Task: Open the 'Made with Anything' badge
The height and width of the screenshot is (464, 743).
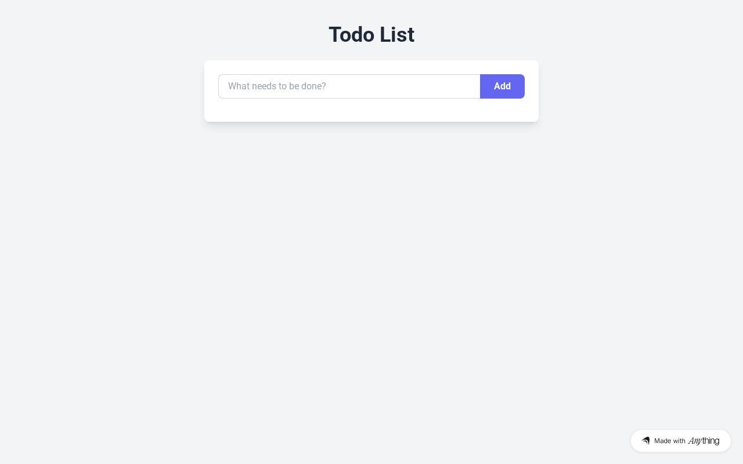Action: [680, 441]
